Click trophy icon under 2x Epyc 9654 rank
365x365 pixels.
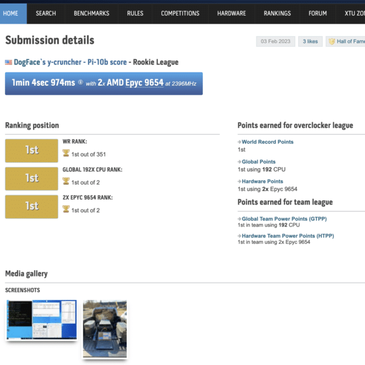point(66,209)
